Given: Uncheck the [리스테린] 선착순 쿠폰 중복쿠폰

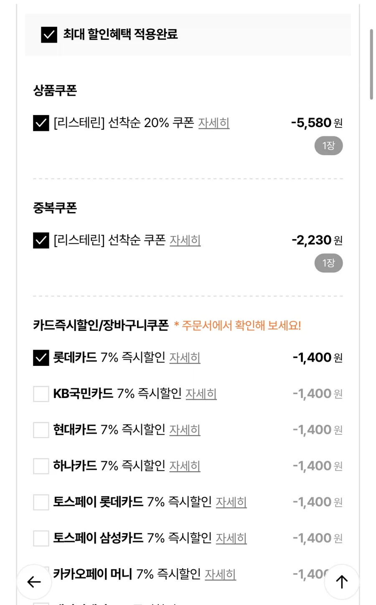Looking at the screenshot, I should [x=40, y=240].
